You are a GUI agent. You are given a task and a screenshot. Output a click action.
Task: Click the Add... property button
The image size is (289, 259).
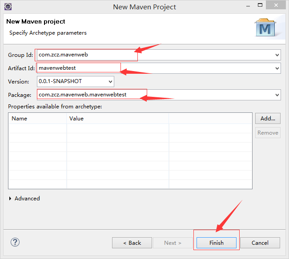(268, 119)
